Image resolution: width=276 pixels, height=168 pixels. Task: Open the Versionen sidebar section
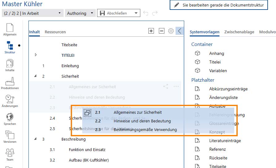click(10, 137)
